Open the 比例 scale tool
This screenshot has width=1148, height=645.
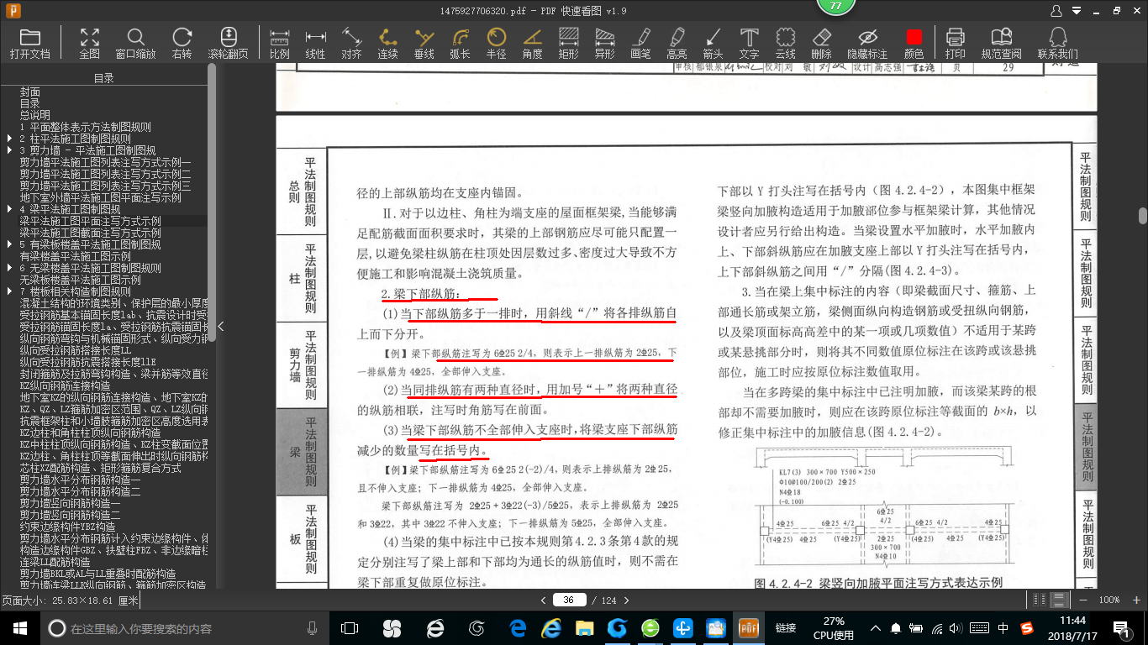(x=280, y=42)
